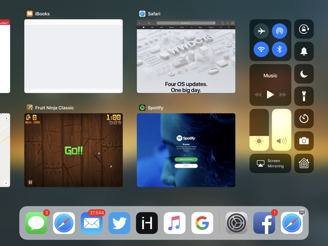This screenshot has width=328, height=246.
Task: Open the Music app from the dock
Action: pyautogui.click(x=174, y=223)
